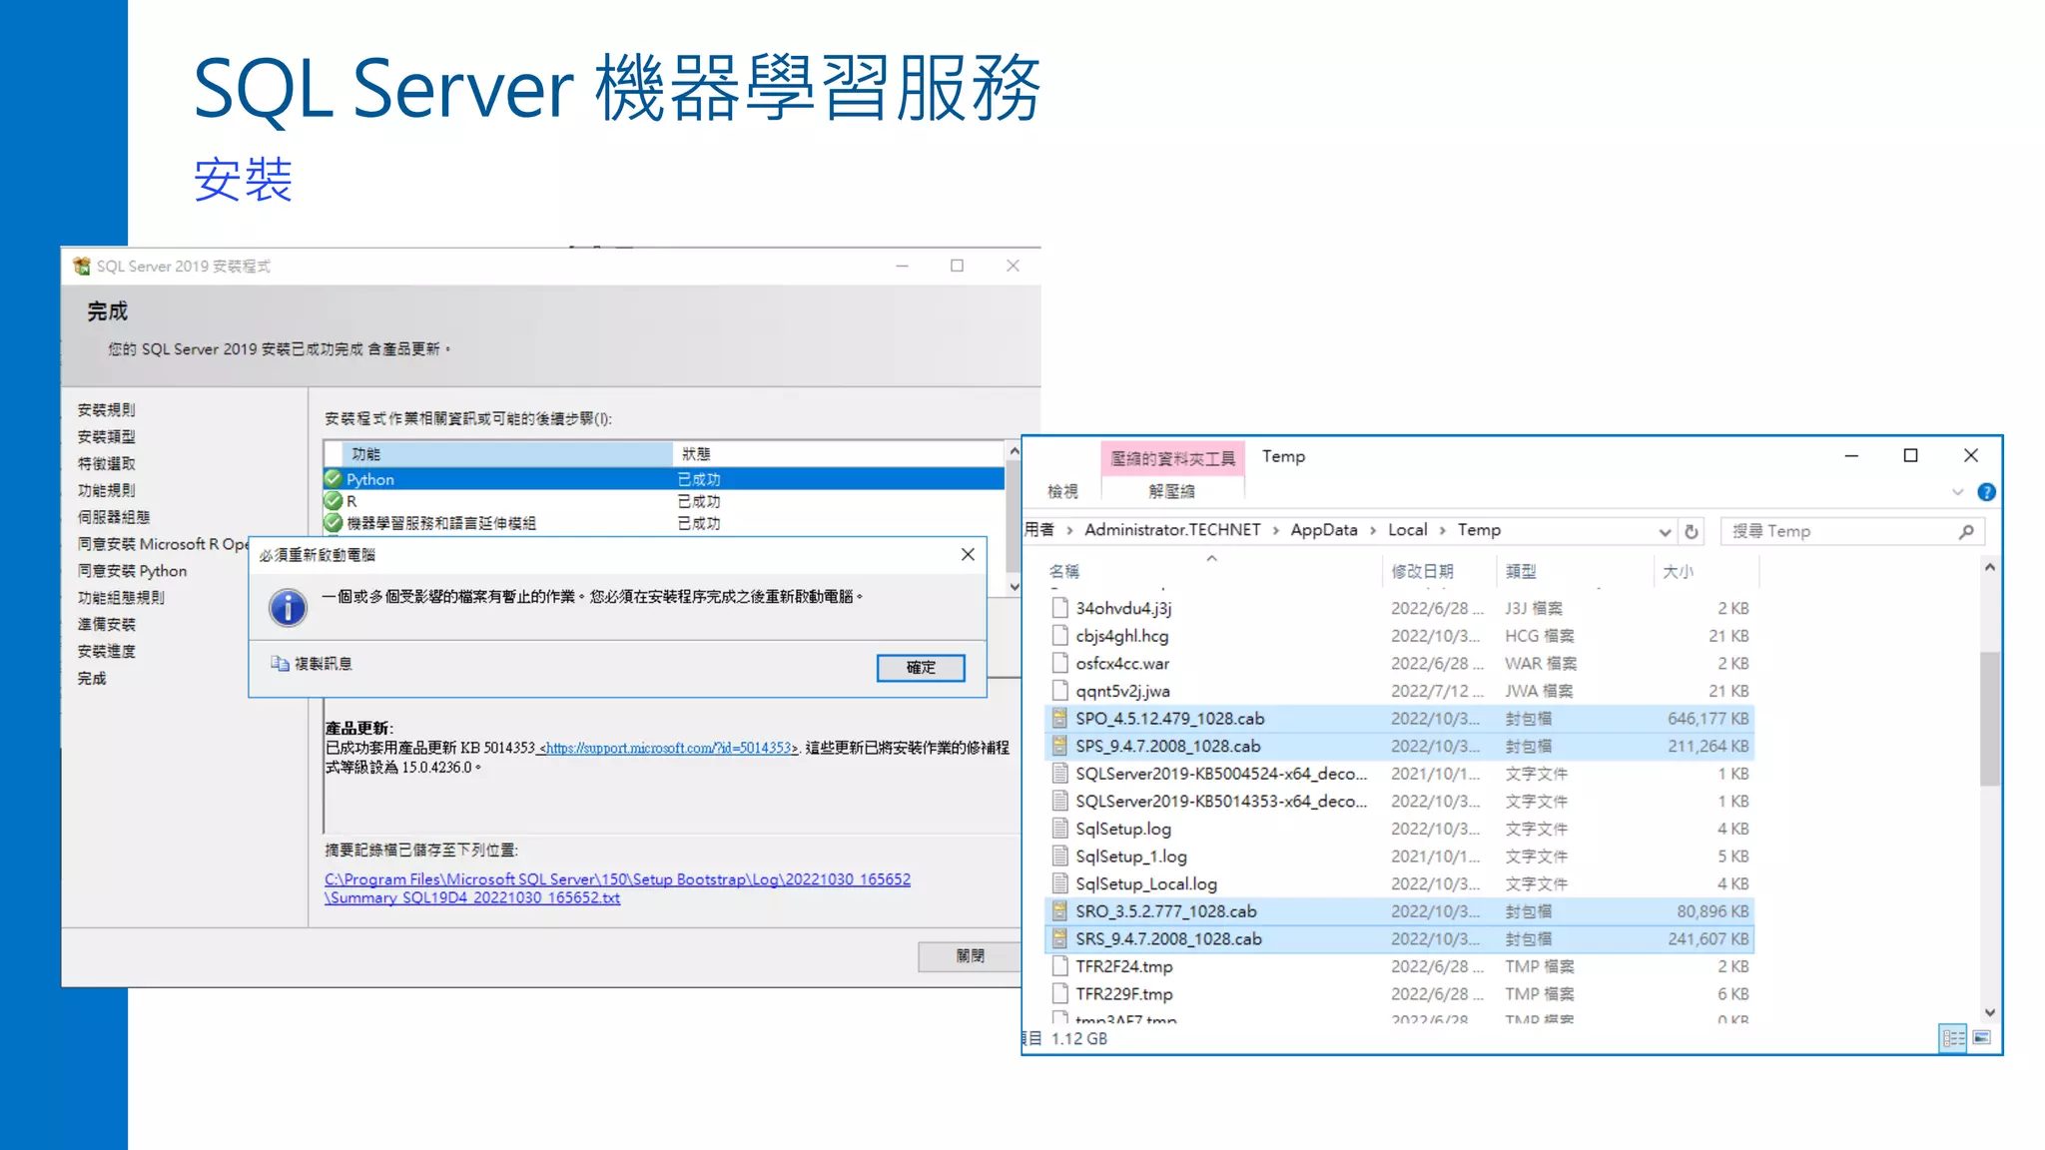The height and width of the screenshot is (1150, 2045).
Task: Select the 伺服器組態 step in sidebar
Action: pos(114,517)
